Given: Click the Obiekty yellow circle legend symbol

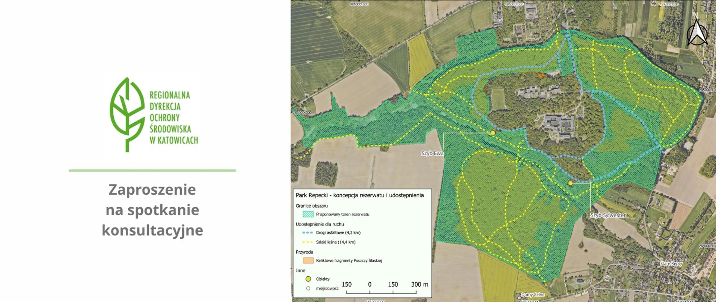Looking at the screenshot, I should coord(308,279).
